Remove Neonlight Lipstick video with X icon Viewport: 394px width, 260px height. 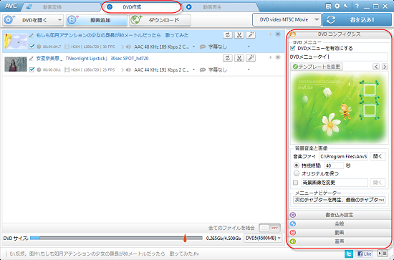[x=278, y=57]
